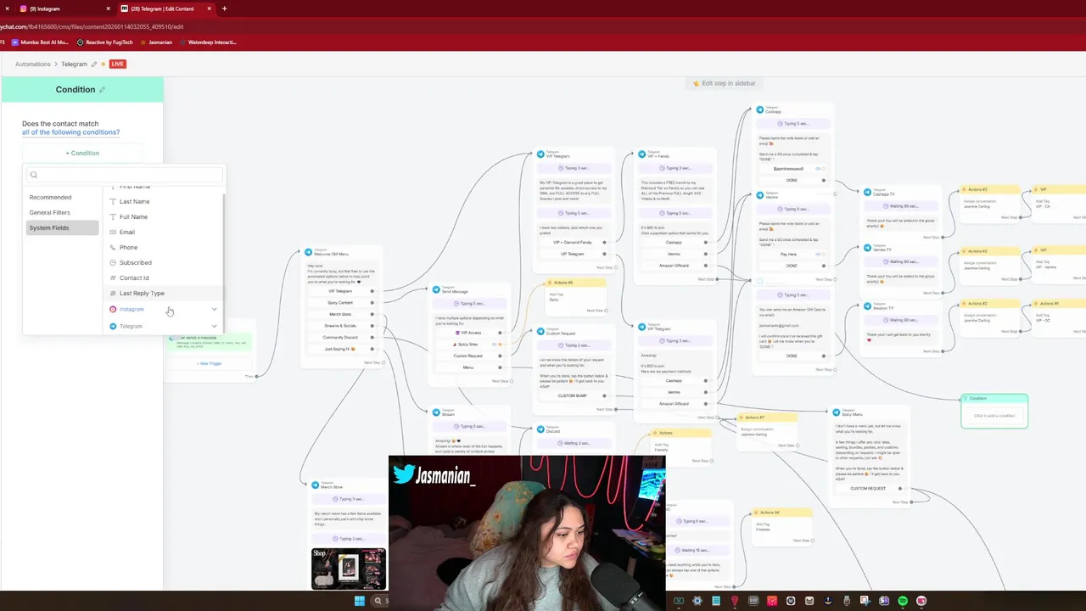Click the hash icon beside Contact Id
Image resolution: width=1086 pixels, height=611 pixels.
coord(113,278)
